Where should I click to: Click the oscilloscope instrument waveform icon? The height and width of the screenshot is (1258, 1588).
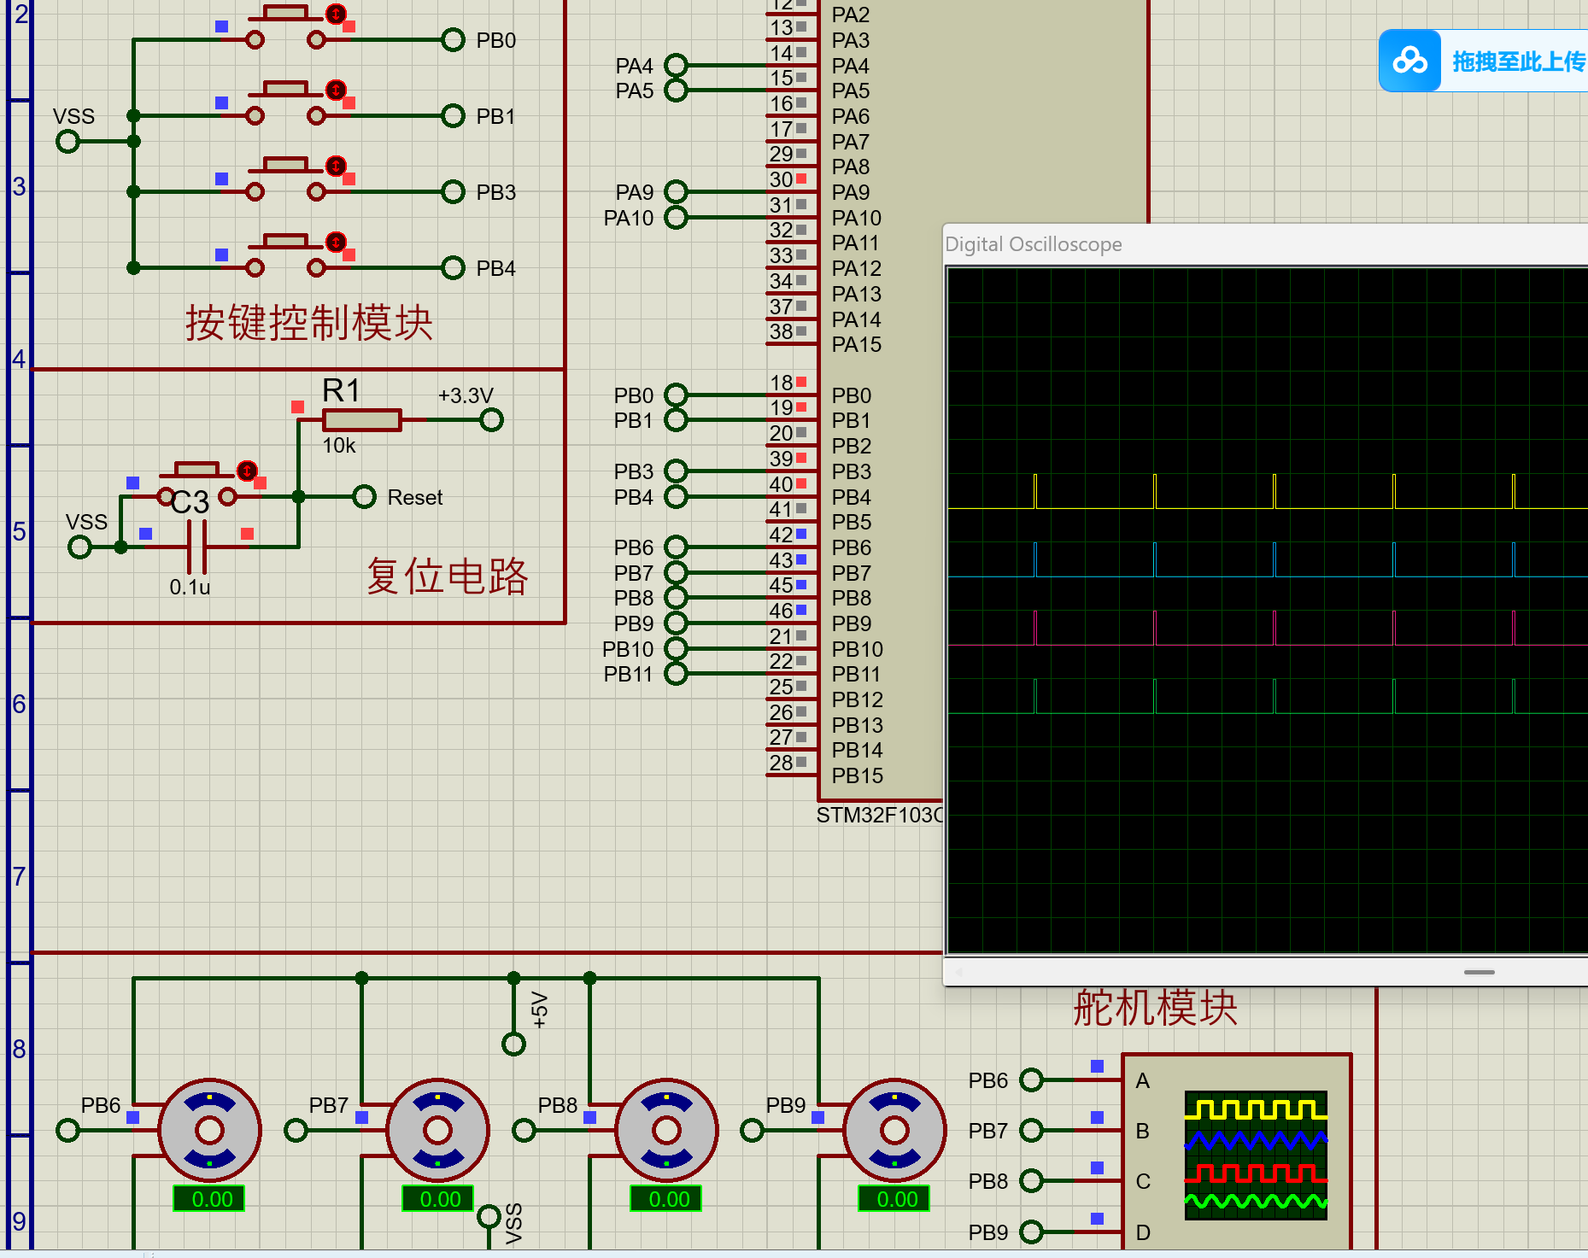[1255, 1155]
